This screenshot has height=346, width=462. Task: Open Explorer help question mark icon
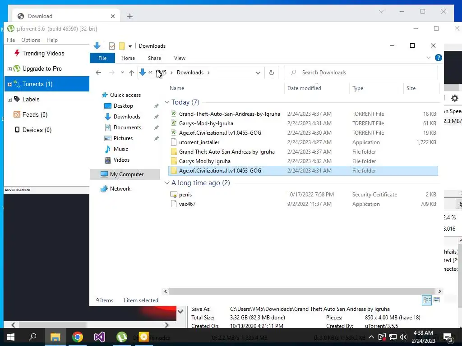tap(439, 58)
